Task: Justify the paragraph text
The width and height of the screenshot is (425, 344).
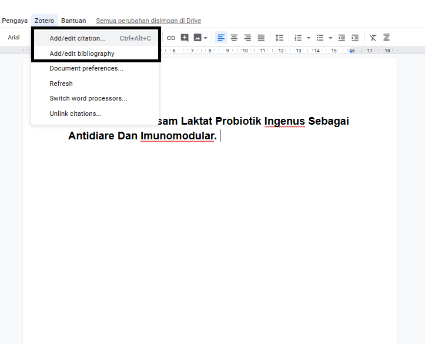Action: [261, 38]
